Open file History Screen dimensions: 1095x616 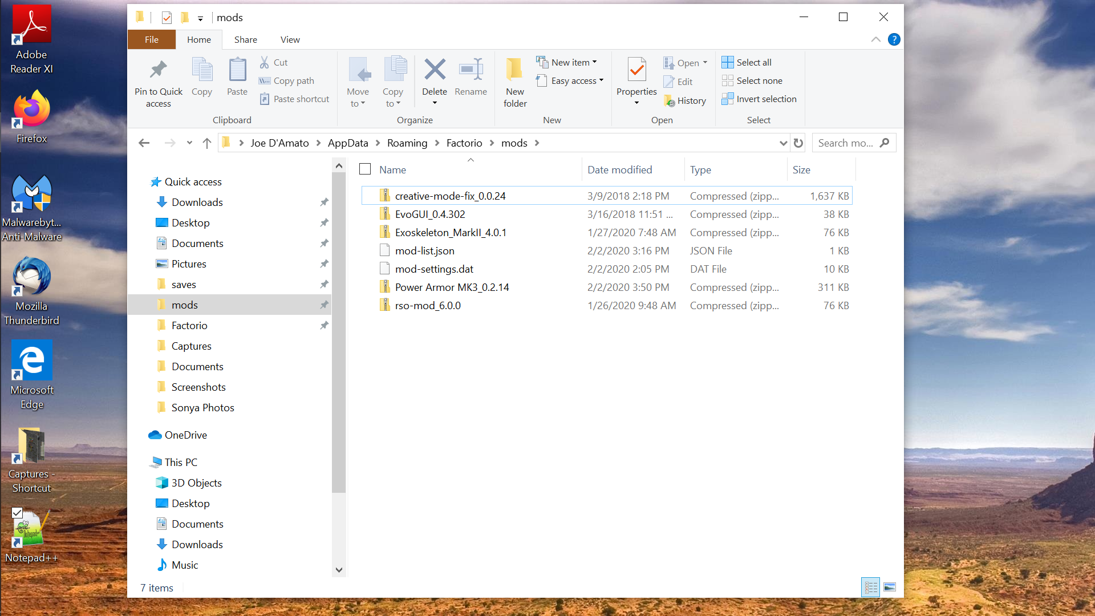coord(685,100)
